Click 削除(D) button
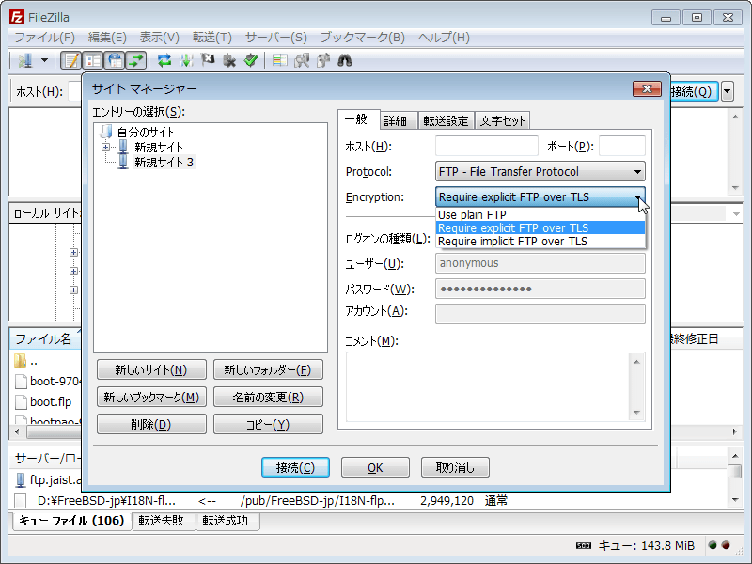 (151, 425)
